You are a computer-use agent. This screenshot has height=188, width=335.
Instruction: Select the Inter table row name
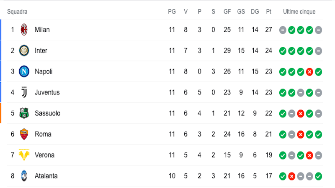[41, 51]
